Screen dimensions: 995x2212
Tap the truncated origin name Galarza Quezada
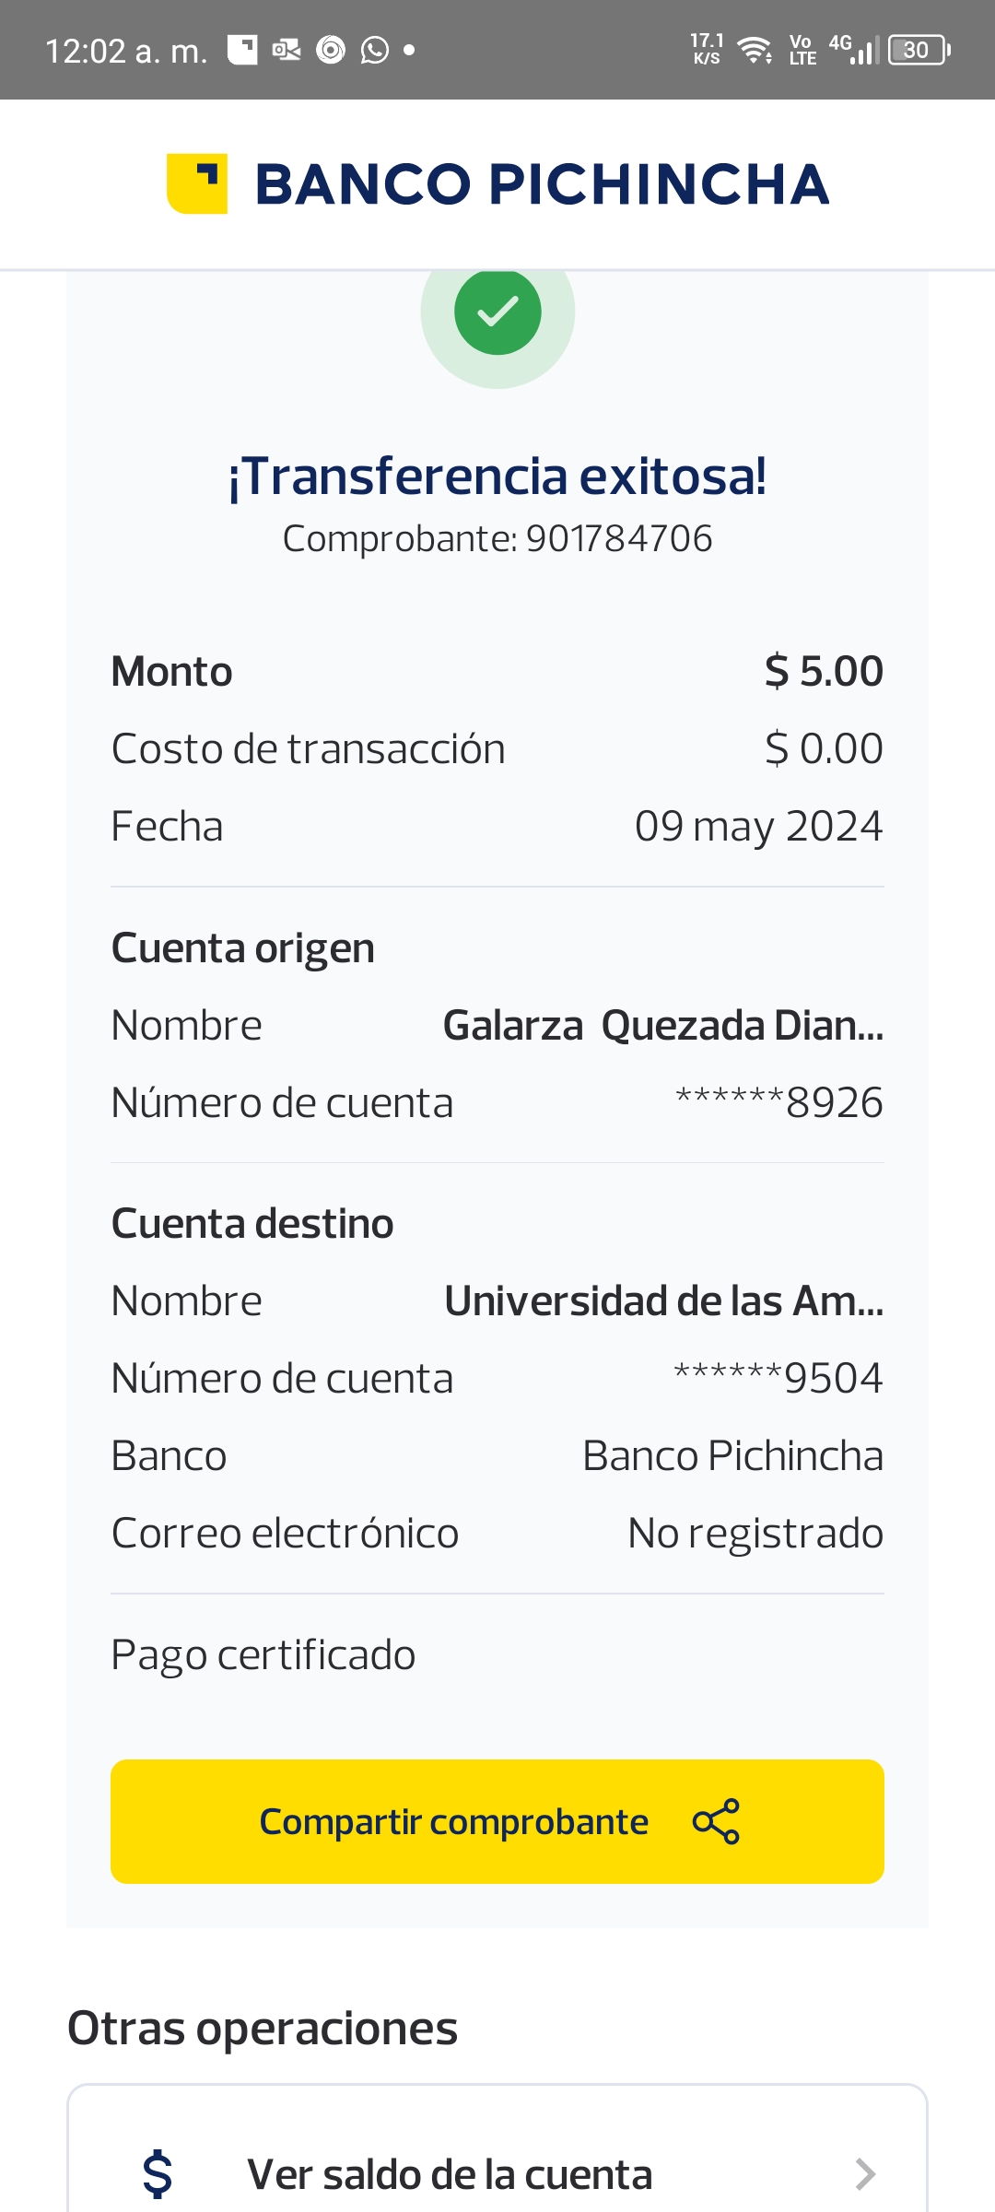[x=662, y=1025]
